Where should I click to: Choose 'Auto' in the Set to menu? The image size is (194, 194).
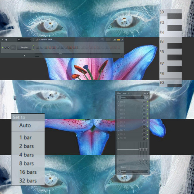(x=25, y=125)
